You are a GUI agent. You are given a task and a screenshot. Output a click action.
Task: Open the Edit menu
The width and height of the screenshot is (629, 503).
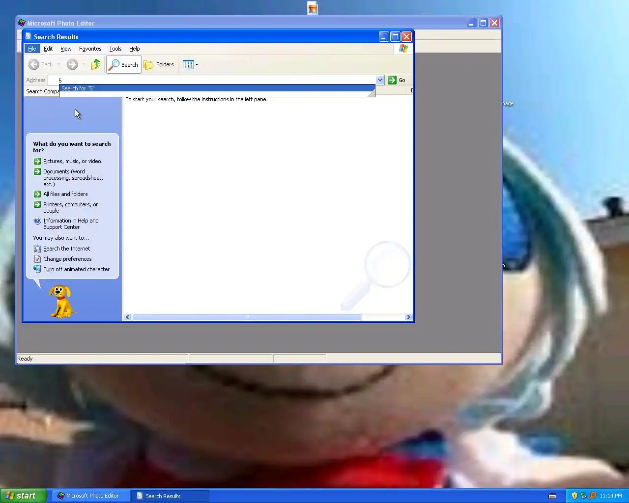point(48,49)
